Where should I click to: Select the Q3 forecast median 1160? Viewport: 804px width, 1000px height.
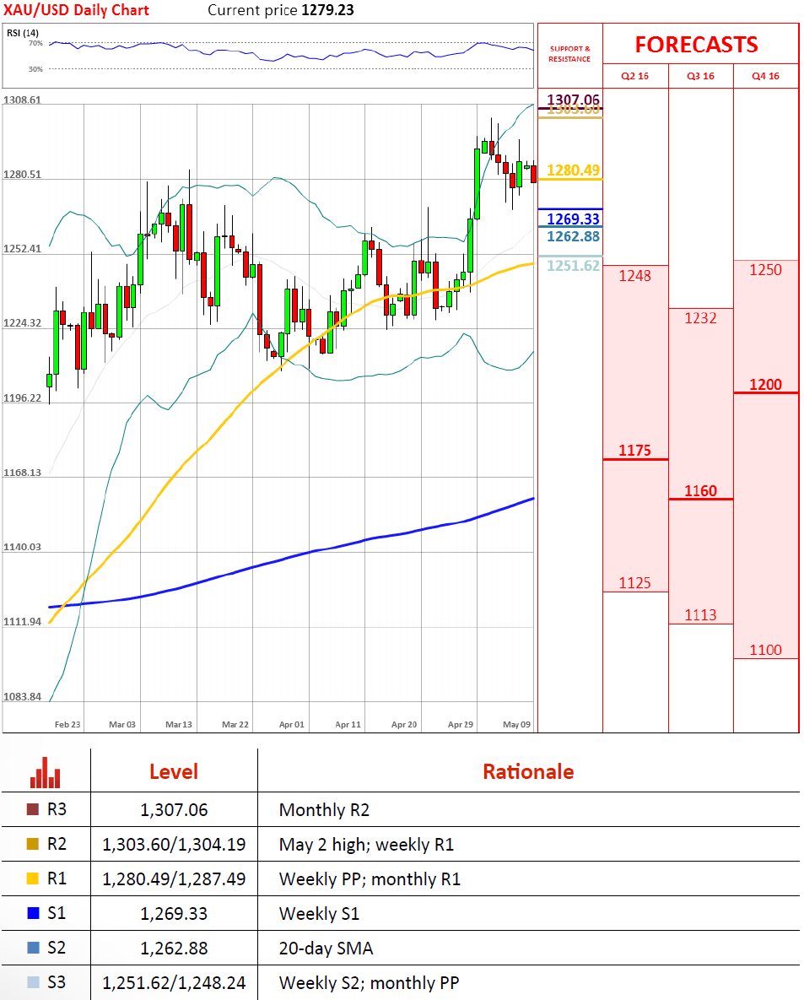701,491
